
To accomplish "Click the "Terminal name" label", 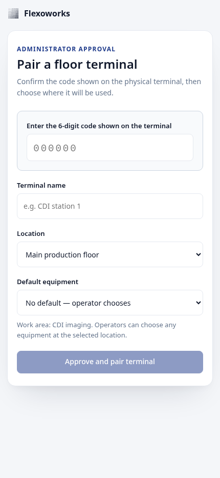I will click(x=41, y=185).
